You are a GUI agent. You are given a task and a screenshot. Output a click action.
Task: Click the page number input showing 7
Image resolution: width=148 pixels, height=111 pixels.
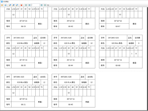click(35, 5)
